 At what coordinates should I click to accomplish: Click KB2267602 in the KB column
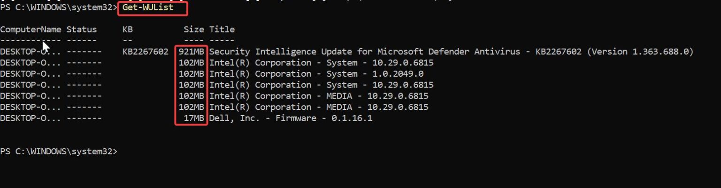tap(146, 51)
